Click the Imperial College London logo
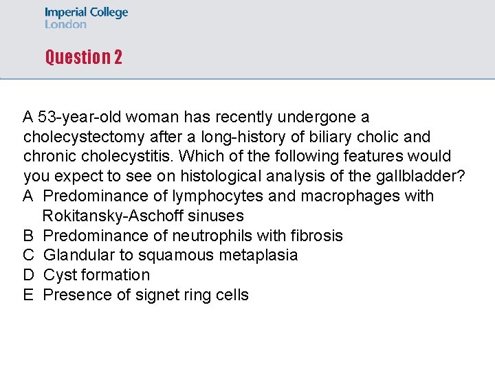 [x=86, y=19]
